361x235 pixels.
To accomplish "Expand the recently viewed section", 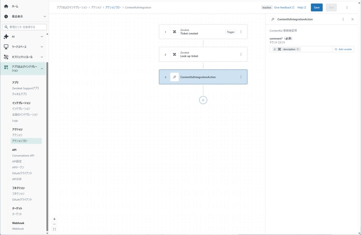I will click(x=45, y=16).
